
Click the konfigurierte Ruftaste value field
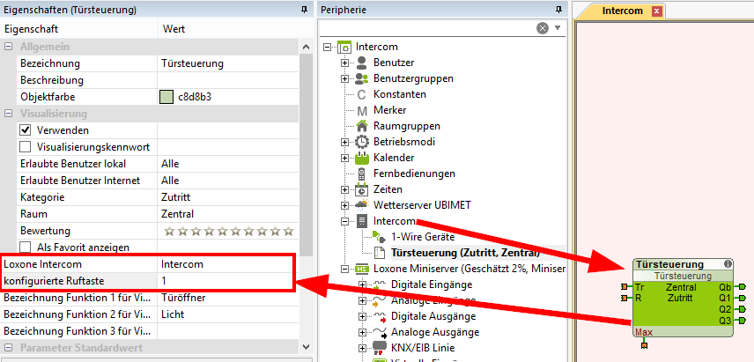227,280
